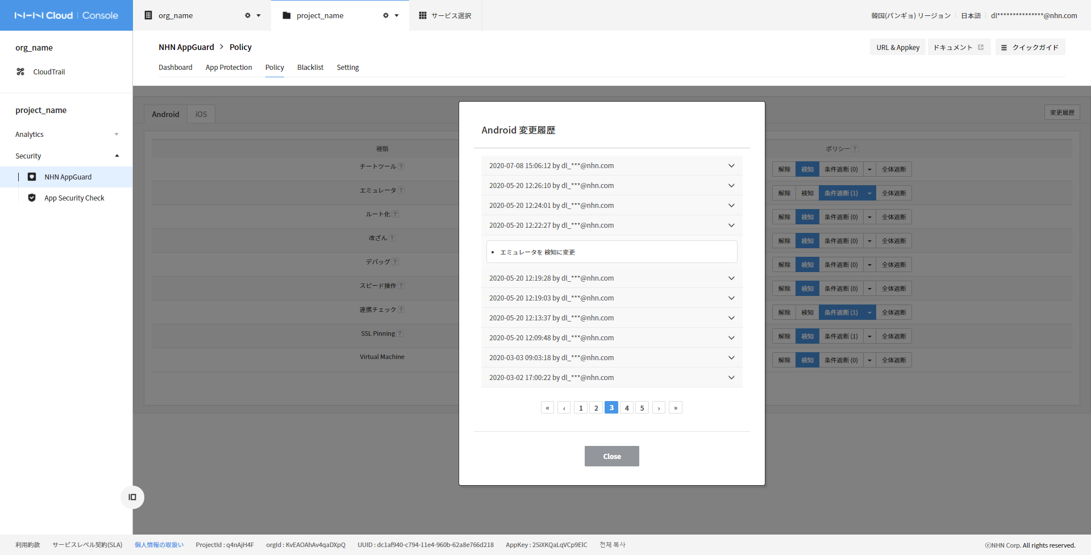Expand 2020-05-20 12:19:28 history entry

click(x=611, y=278)
